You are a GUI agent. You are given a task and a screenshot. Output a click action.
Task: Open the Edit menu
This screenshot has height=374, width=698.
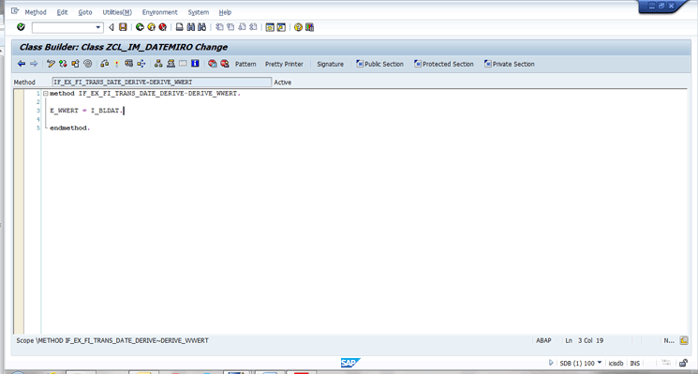pos(63,12)
